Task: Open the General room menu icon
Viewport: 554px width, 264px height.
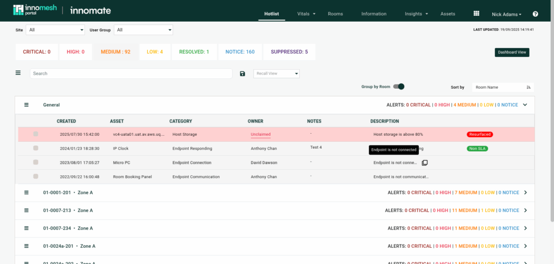Action: click(x=26, y=104)
